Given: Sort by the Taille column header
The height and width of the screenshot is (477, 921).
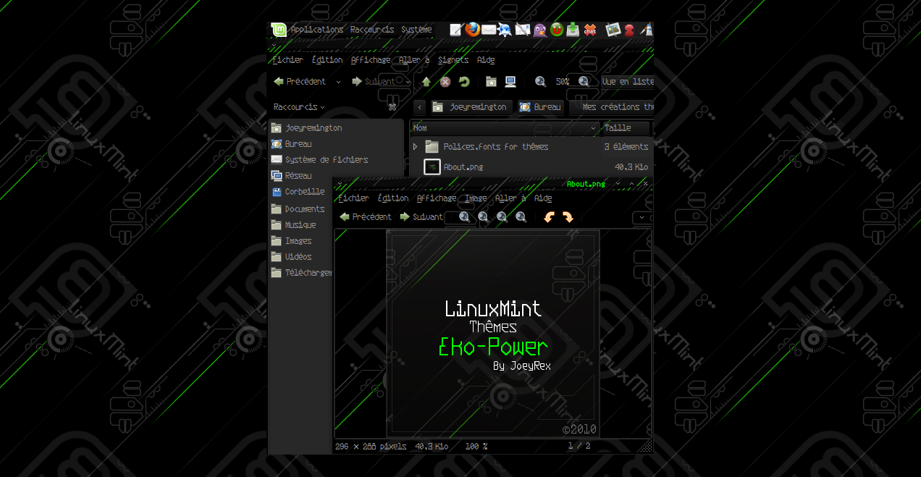Looking at the screenshot, I should (626, 128).
